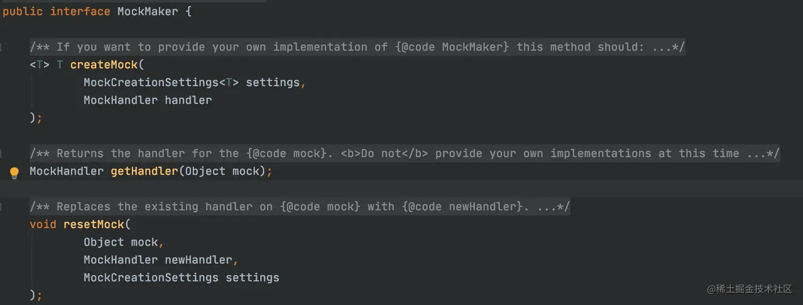
Task: Click the resetMock method name
Action: coord(94,224)
